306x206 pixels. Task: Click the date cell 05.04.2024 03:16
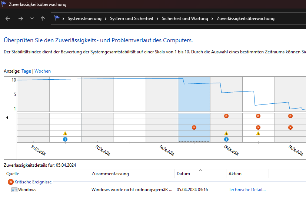pos(192,190)
